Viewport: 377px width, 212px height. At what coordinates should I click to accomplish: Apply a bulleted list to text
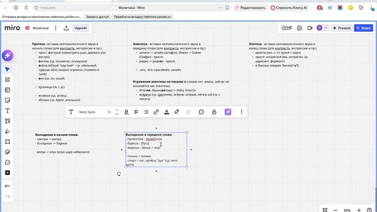click(146, 112)
